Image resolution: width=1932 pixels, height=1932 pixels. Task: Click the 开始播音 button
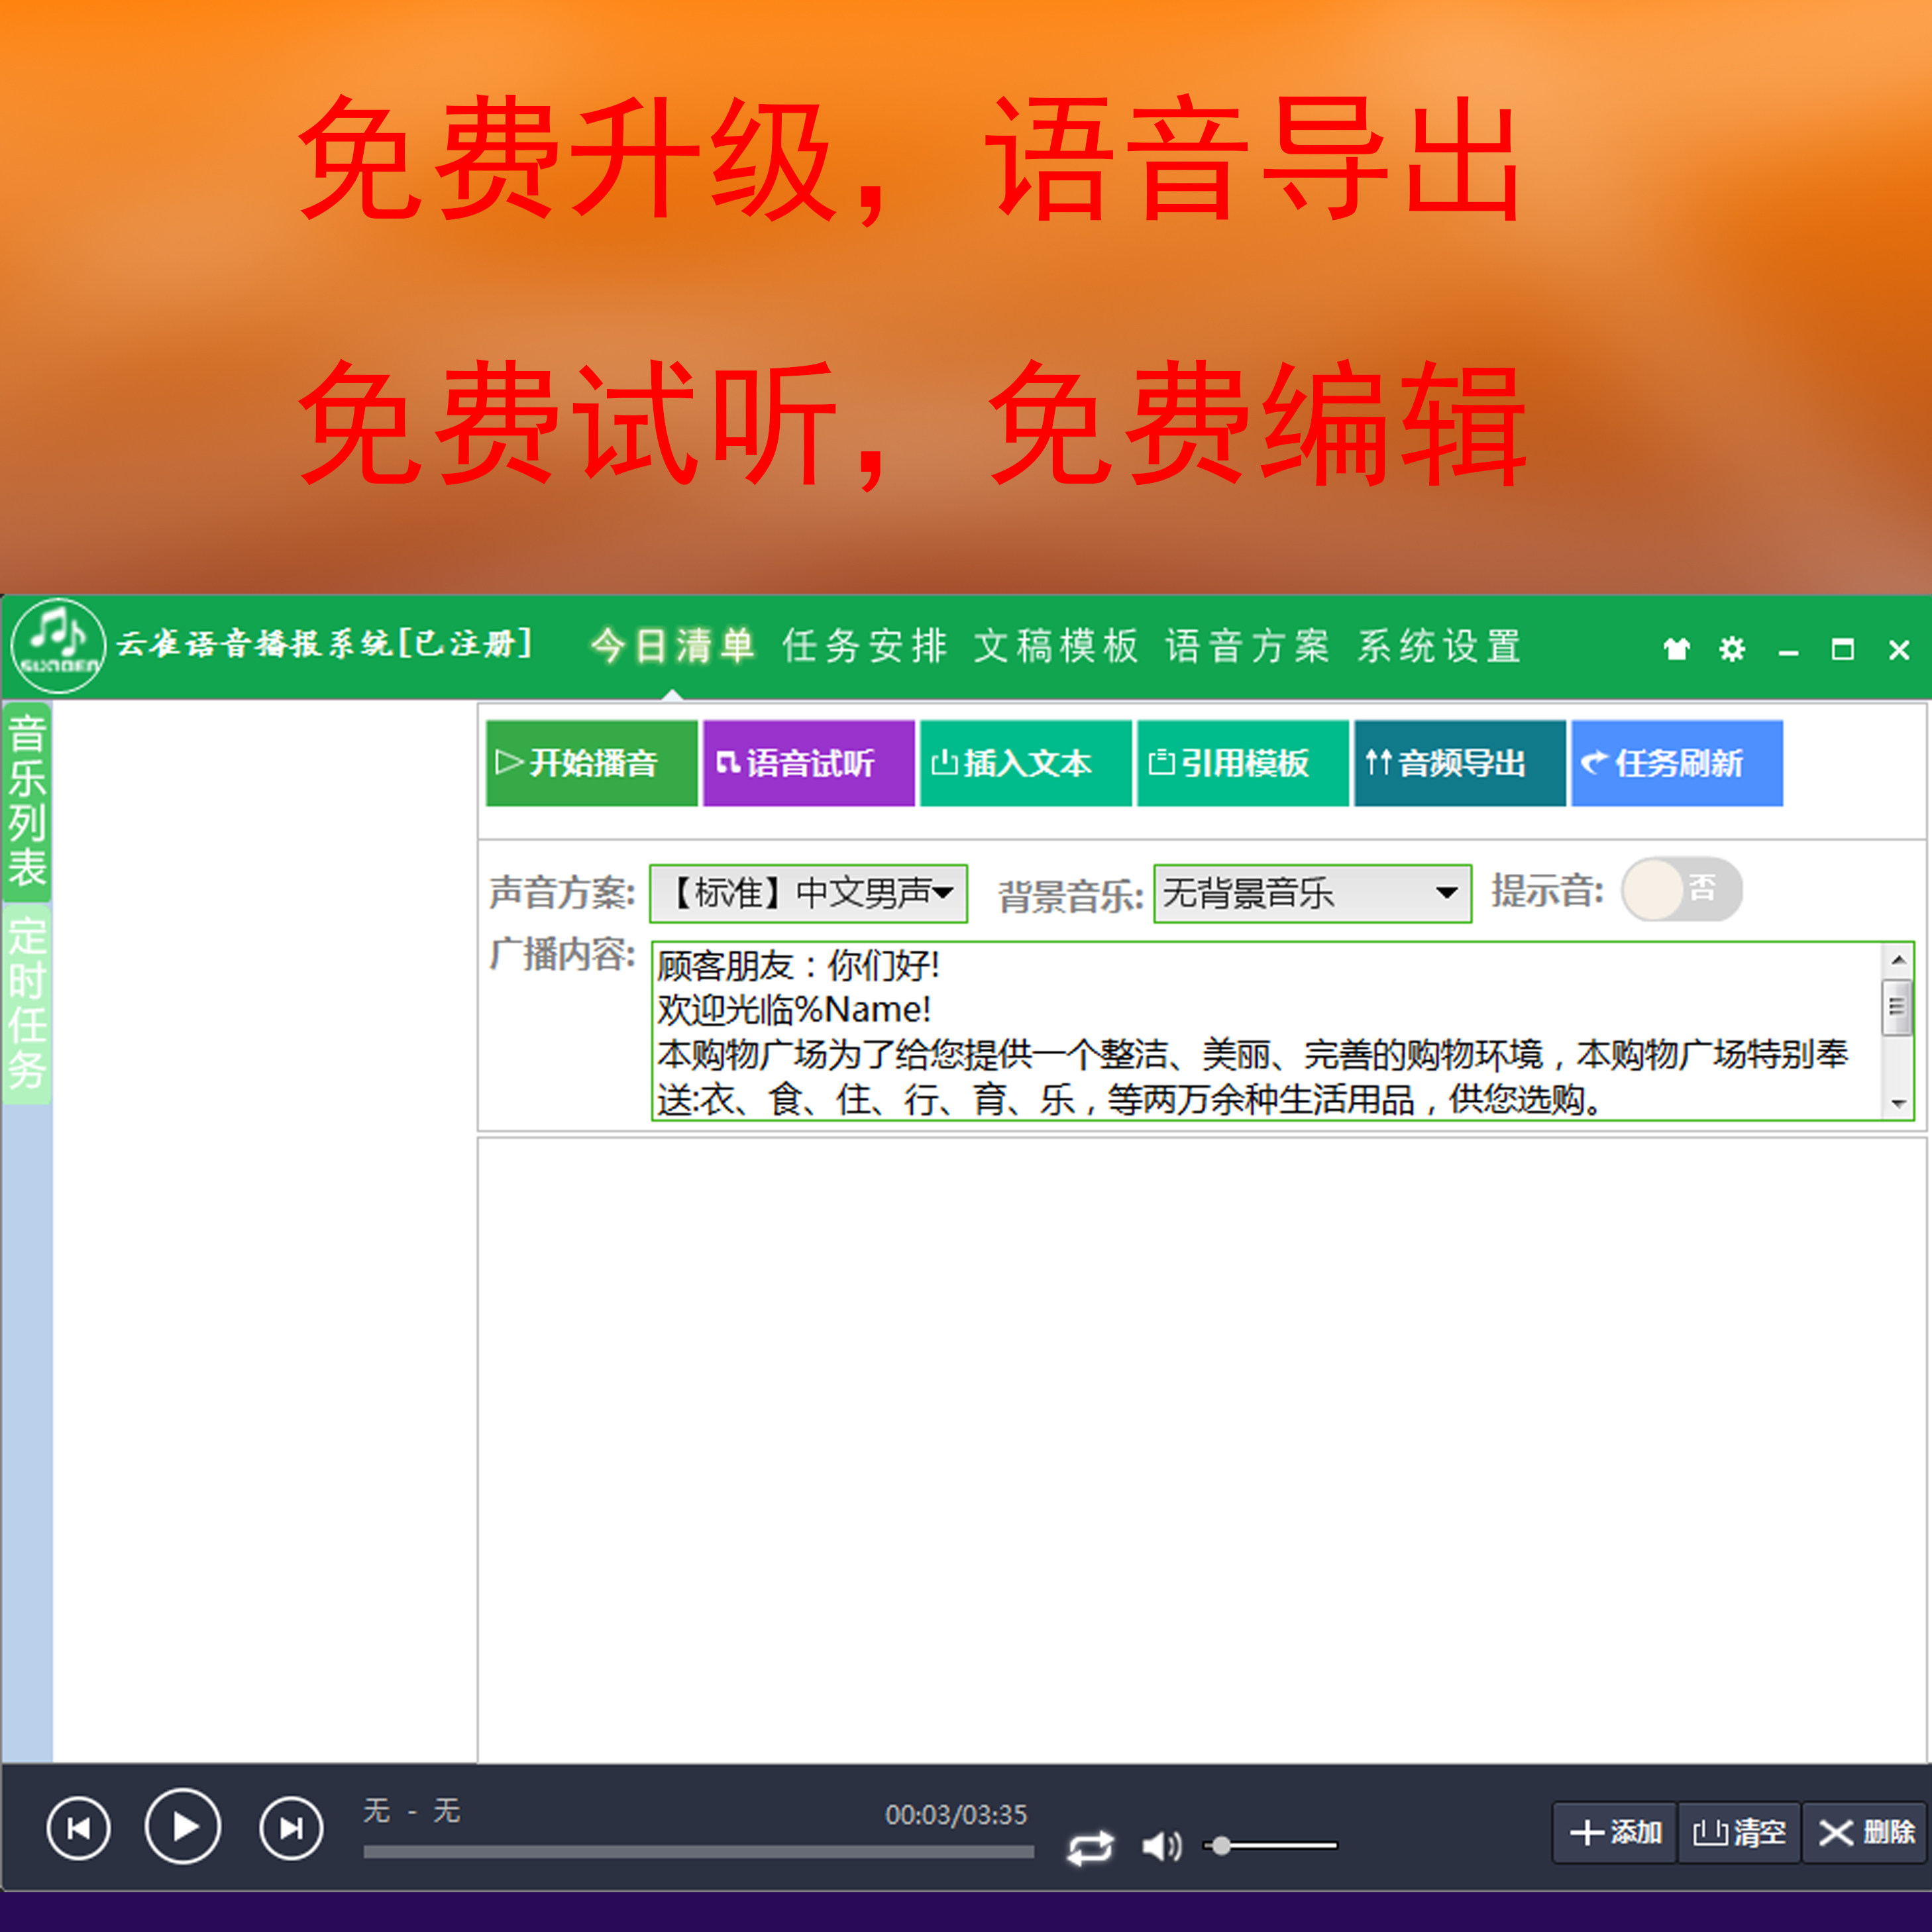point(591,763)
